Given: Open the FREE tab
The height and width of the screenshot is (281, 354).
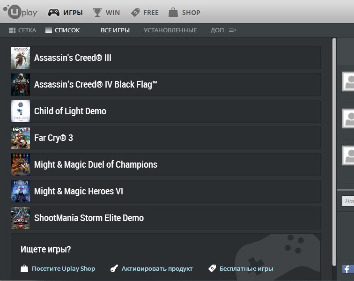Looking at the screenshot, I should click(x=151, y=13).
